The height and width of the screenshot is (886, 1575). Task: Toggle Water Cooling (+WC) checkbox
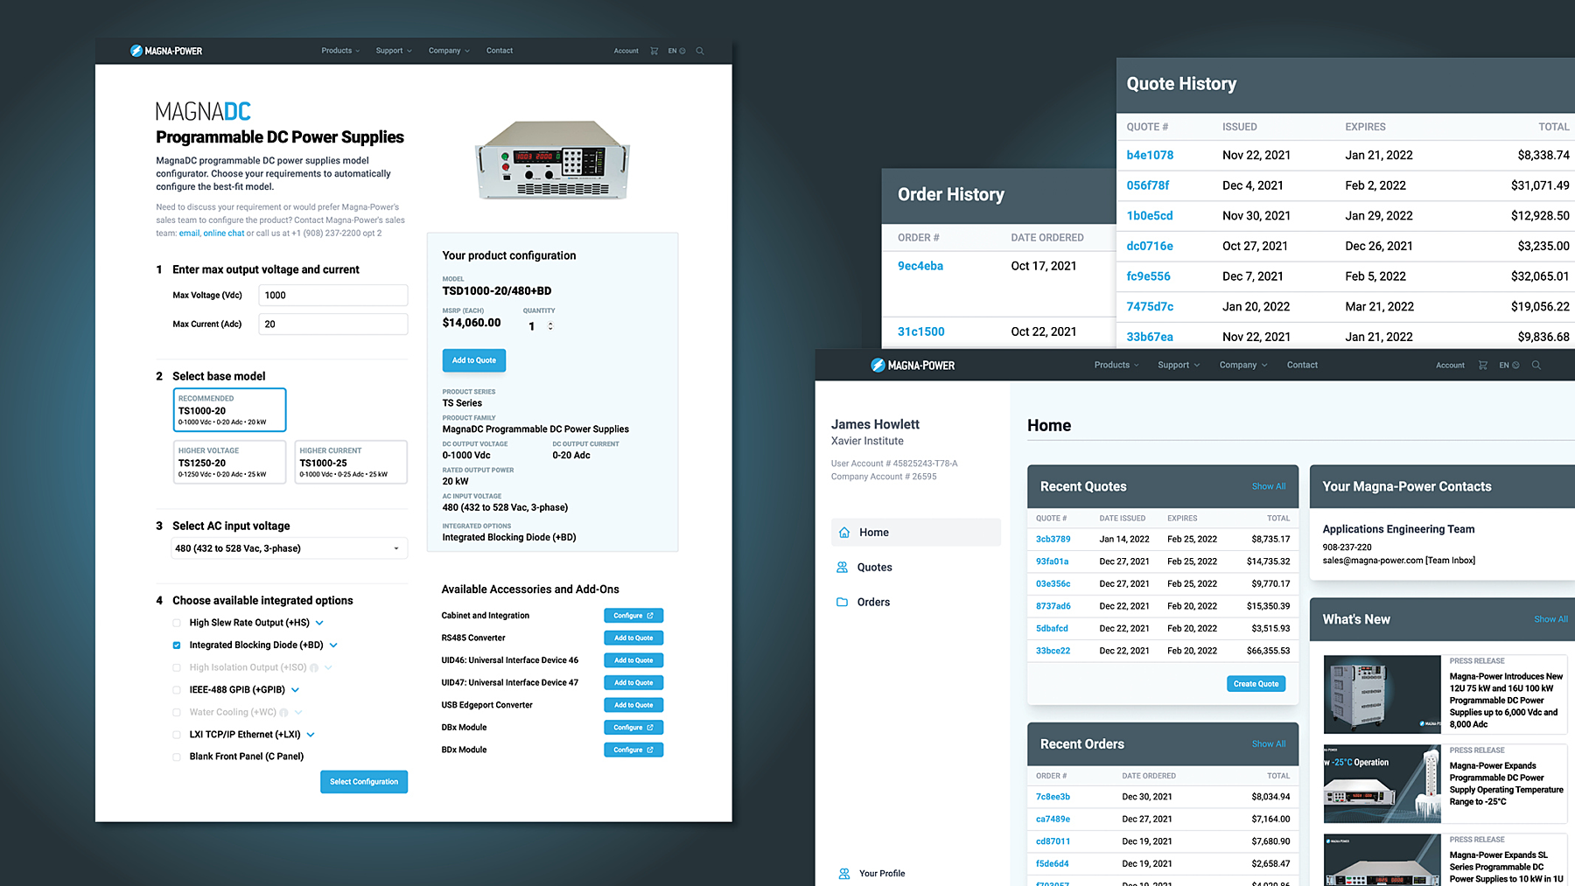point(177,713)
